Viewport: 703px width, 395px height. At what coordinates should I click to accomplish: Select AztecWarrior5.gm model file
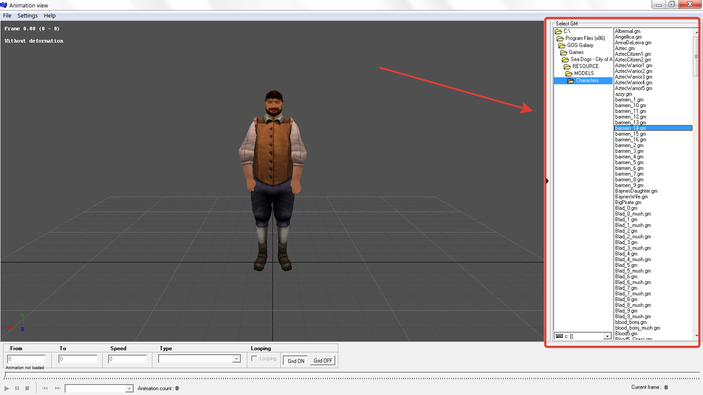coord(634,88)
